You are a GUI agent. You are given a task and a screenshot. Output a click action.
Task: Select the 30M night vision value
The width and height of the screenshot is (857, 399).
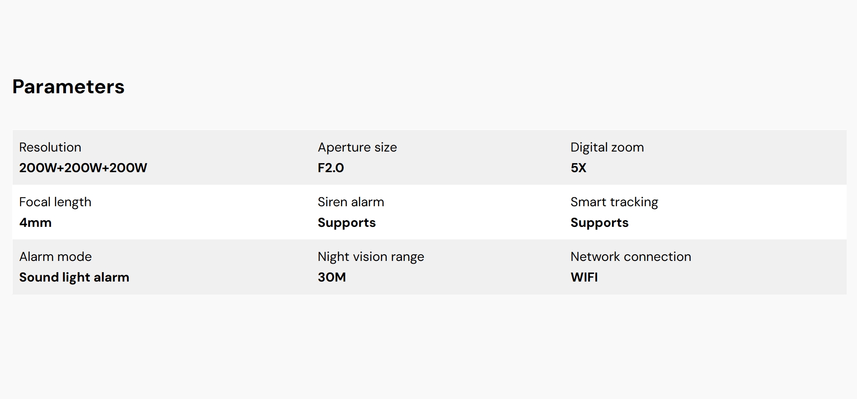332,277
